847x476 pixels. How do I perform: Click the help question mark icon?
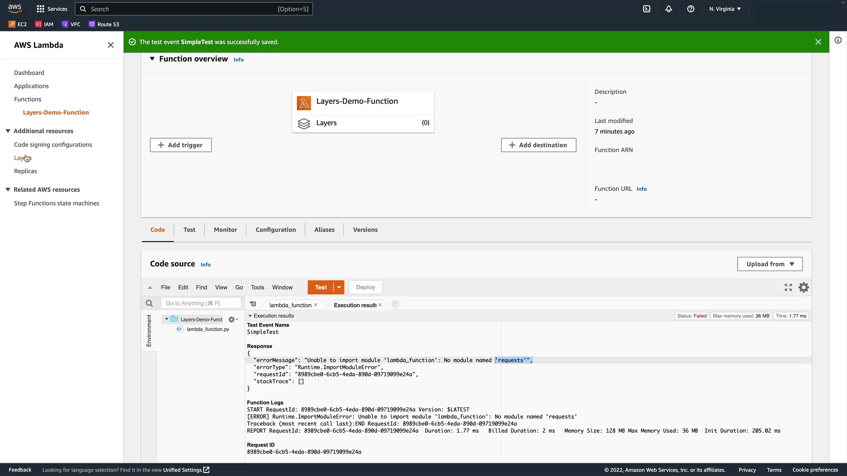691,9
